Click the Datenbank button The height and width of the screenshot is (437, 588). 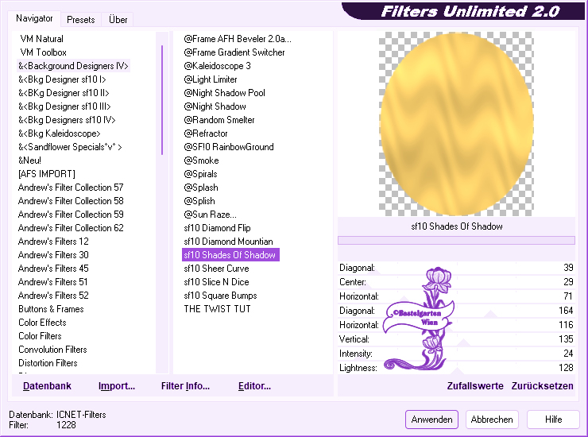[47, 386]
